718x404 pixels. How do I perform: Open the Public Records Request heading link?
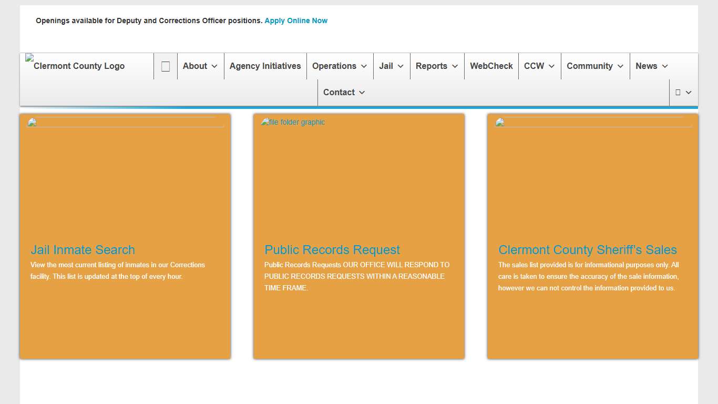coord(332,250)
